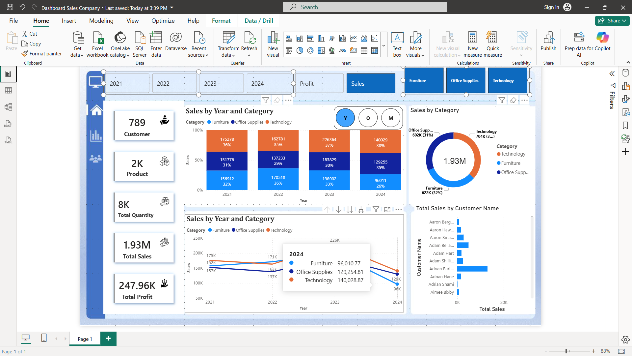The height and width of the screenshot is (356, 632).
Task: Switch to the Modeling ribbon tab
Action: tap(101, 21)
